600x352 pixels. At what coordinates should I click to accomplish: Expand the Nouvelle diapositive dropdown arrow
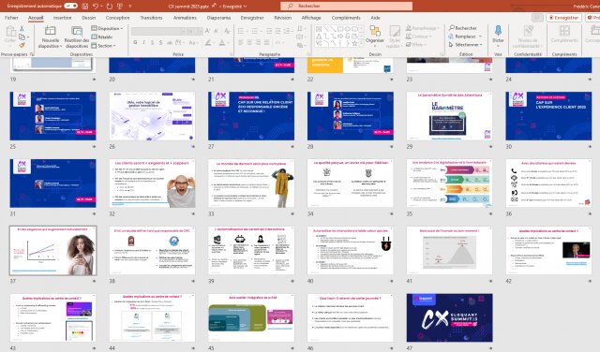60,46
